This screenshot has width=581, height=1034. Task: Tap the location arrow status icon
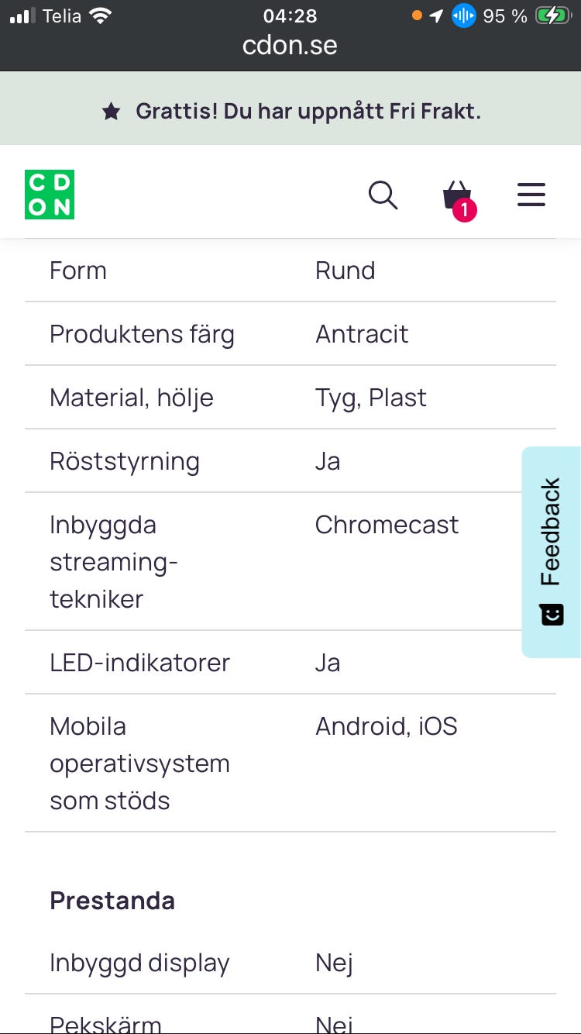pos(437,16)
